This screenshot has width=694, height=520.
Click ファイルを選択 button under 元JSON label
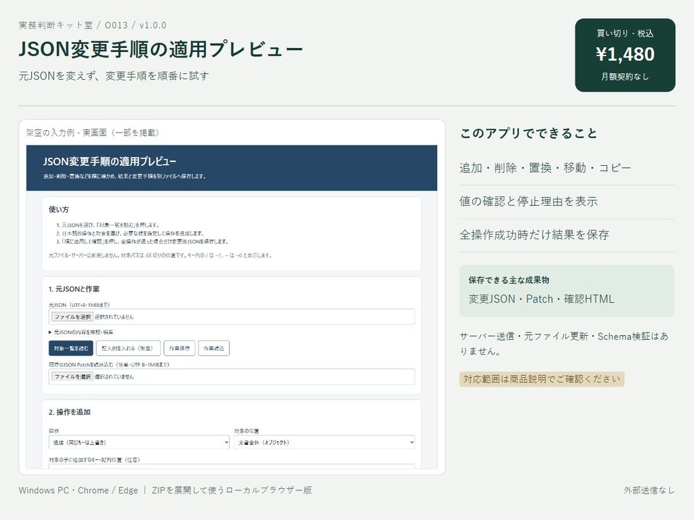point(72,317)
